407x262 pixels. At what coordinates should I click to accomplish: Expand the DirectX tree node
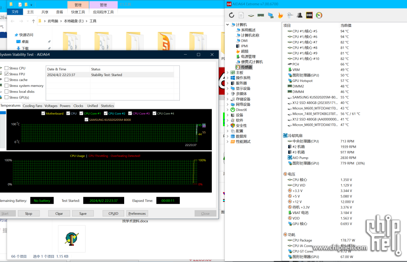click(x=228, y=110)
